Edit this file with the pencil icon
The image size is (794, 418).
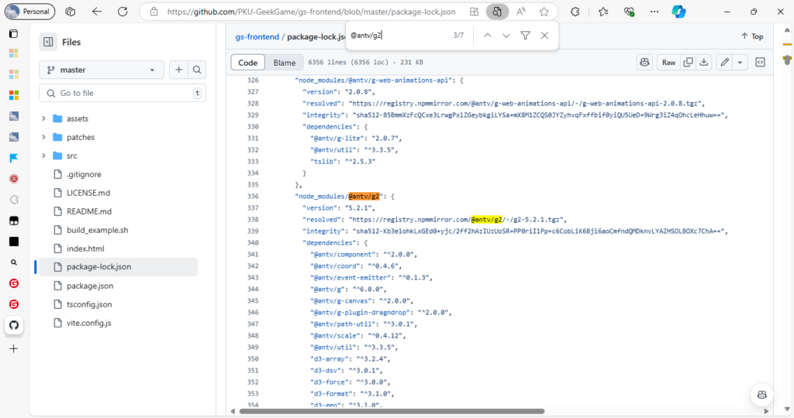coord(725,62)
